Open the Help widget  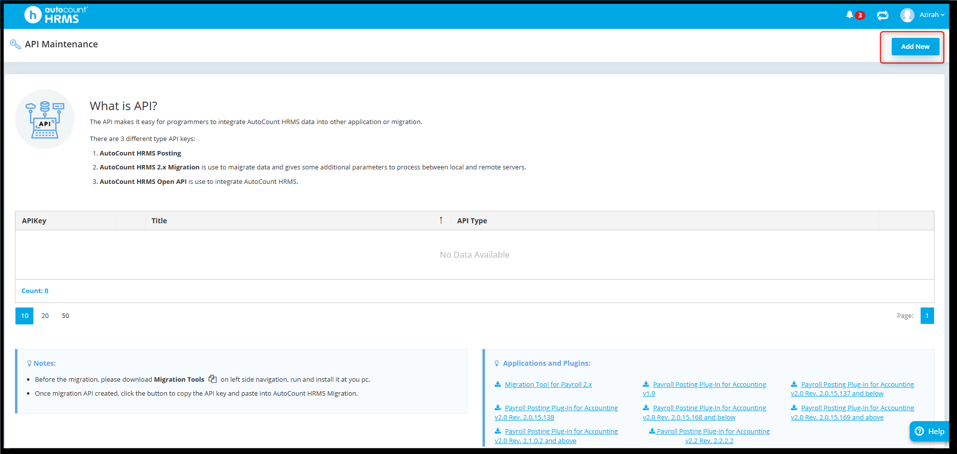tap(930, 432)
